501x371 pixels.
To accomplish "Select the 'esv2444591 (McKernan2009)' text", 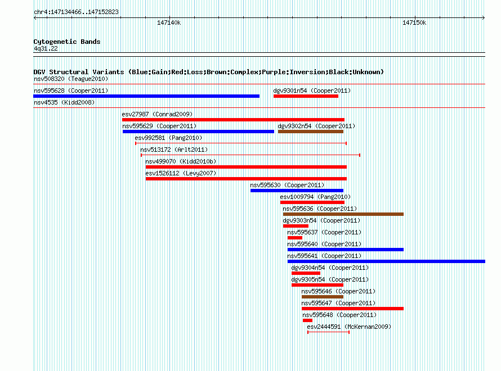I will (x=349, y=327).
